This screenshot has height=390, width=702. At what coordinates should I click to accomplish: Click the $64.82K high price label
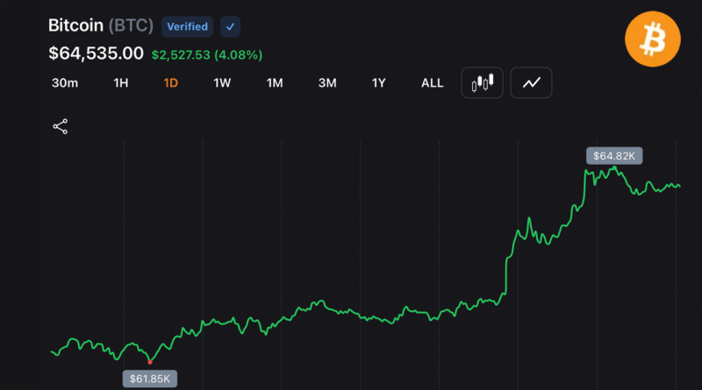614,156
